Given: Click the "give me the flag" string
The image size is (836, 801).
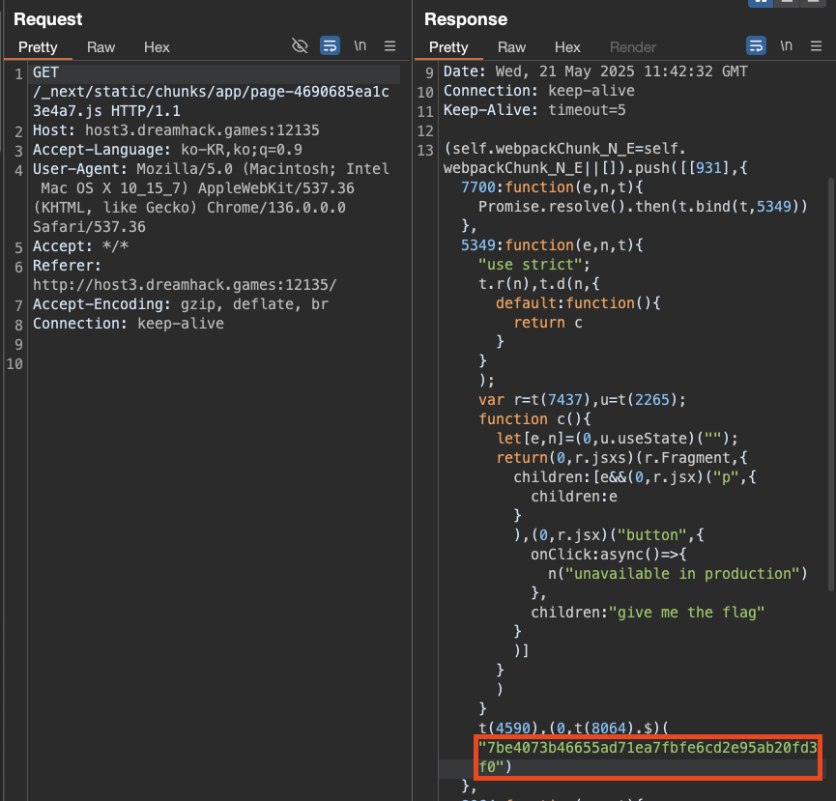Looking at the screenshot, I should pos(687,613).
